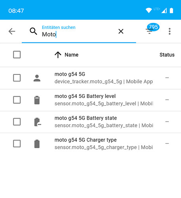
Task: Go back using the back arrow
Action: pos(12,31)
